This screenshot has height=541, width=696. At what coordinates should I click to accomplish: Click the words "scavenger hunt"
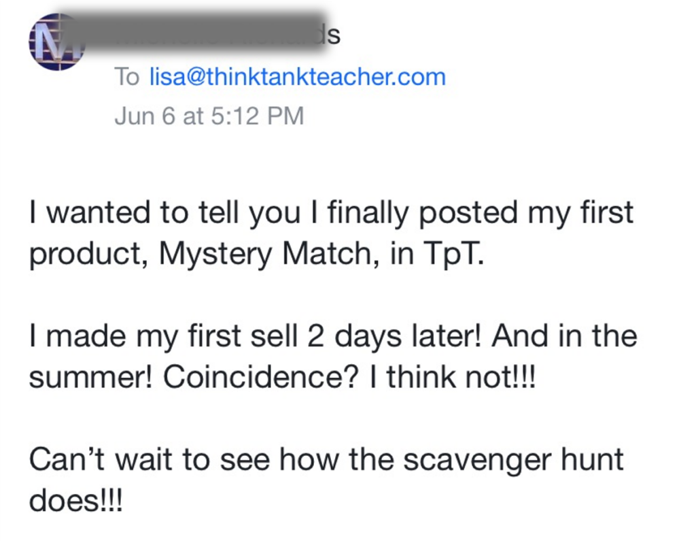point(514,459)
